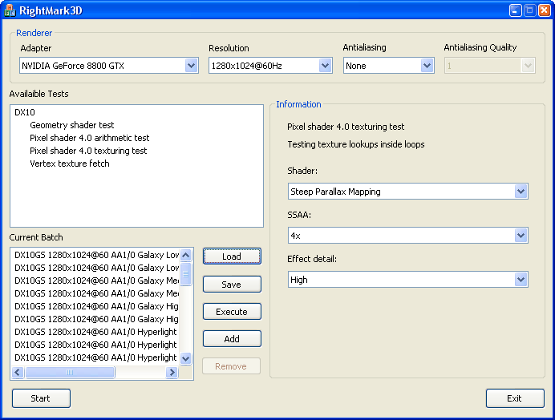Expand the SSAA dropdown
Screen dimensions: 555x420
pyautogui.click(x=521, y=236)
